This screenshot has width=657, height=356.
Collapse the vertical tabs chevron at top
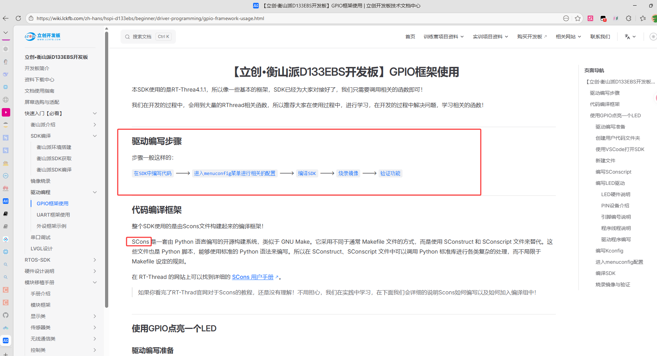point(6,32)
